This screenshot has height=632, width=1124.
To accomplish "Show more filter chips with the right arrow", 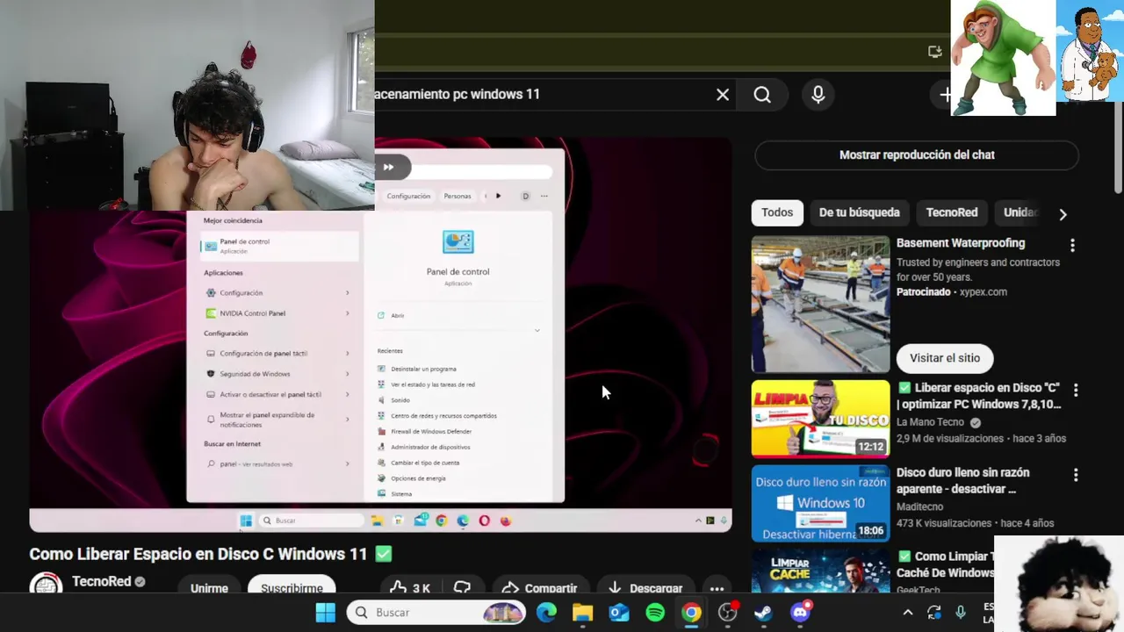I will point(1063,214).
